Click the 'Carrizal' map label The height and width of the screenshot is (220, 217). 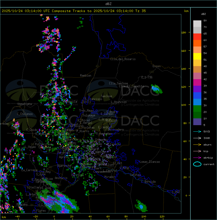pyautogui.click(x=77, y=175)
